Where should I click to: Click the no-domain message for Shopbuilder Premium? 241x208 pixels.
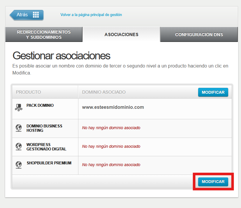[x=111, y=165]
